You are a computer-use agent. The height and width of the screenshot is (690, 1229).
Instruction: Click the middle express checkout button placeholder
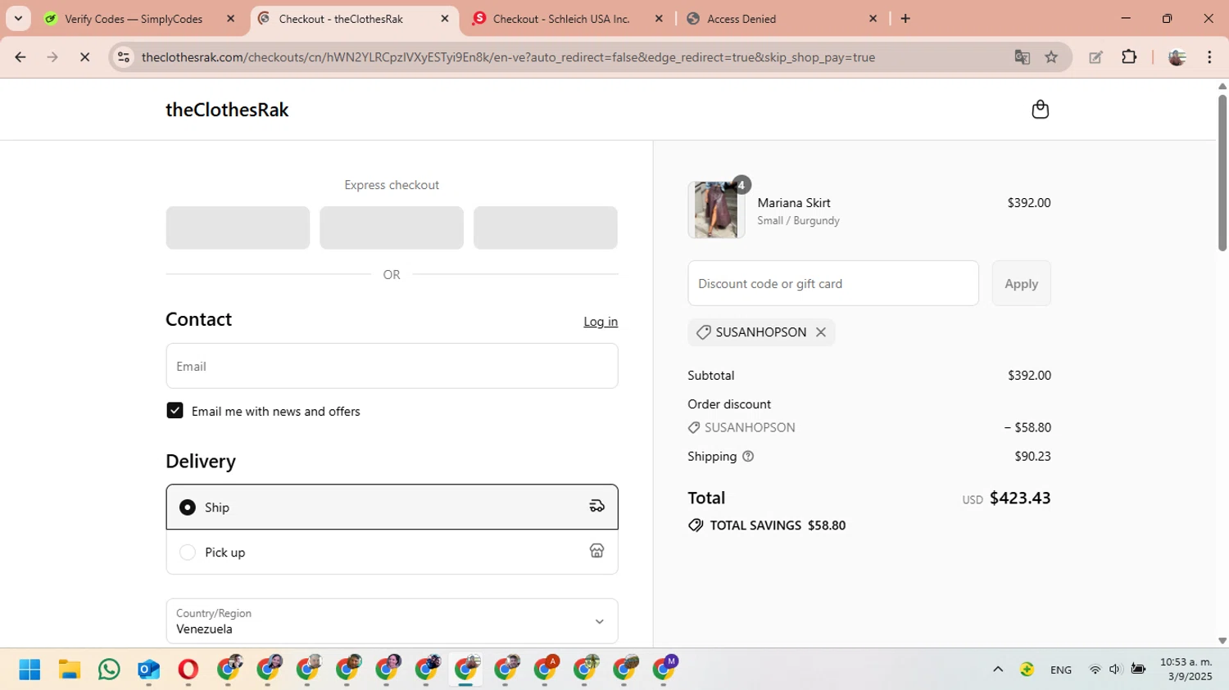392,228
